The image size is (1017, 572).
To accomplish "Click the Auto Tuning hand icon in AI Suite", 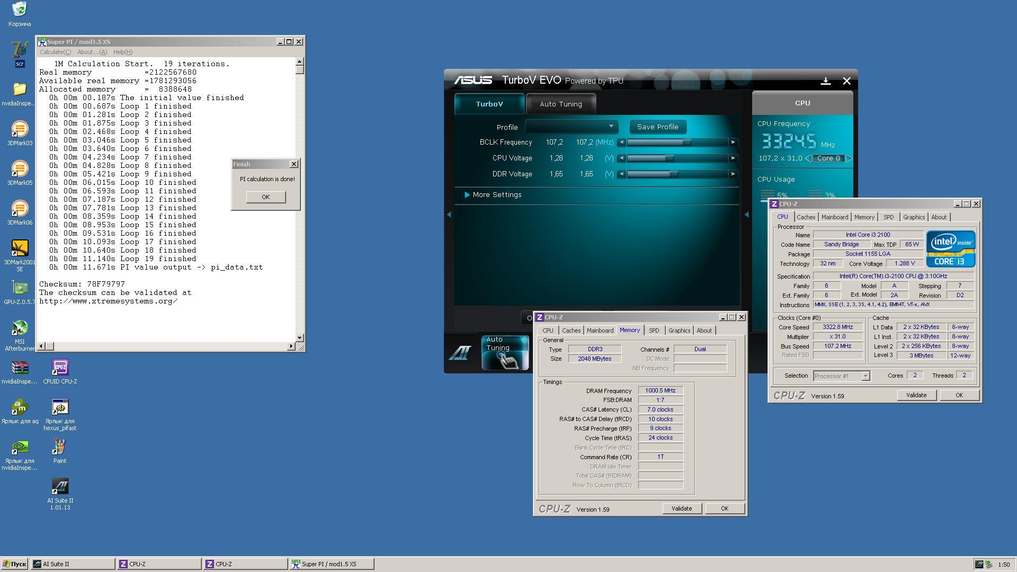I will 505,353.
